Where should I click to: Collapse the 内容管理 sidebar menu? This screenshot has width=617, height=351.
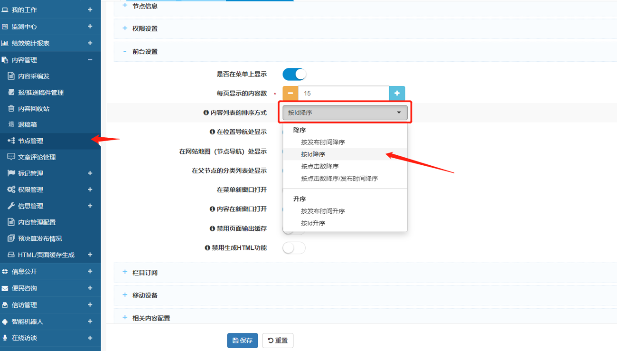pos(90,60)
